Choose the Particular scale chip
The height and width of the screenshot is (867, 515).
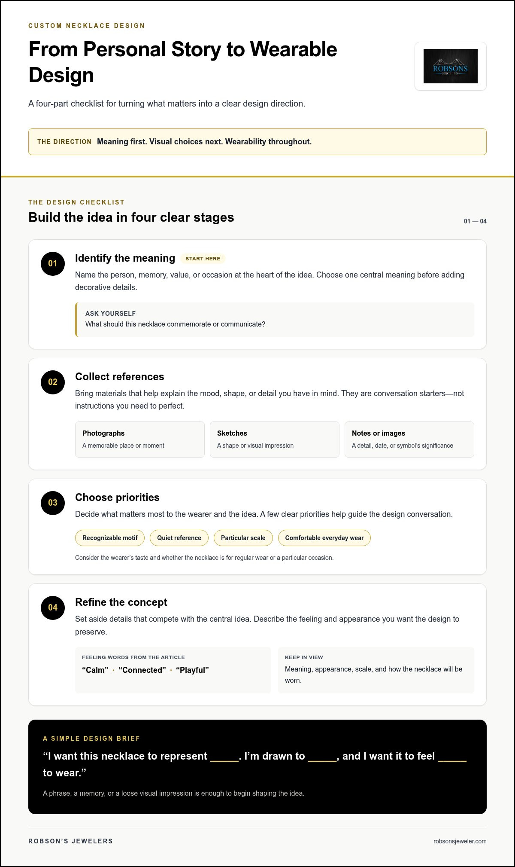pos(243,538)
